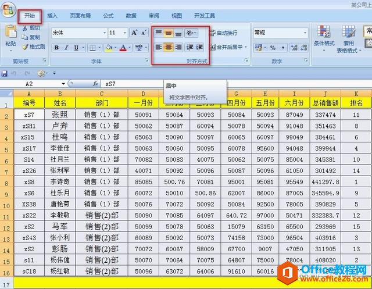The height and width of the screenshot is (289, 372).
Task: Open the customize quick access toolbar arrow
Action: [x=54, y=73]
